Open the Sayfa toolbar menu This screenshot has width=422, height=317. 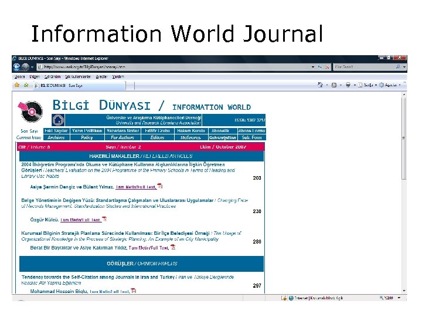point(367,85)
